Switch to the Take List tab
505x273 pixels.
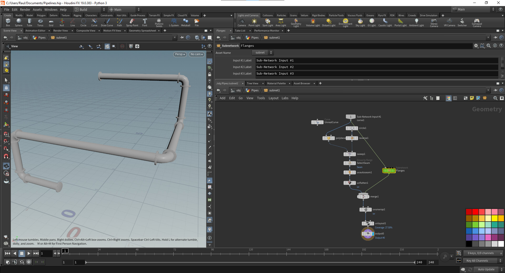[240, 30]
